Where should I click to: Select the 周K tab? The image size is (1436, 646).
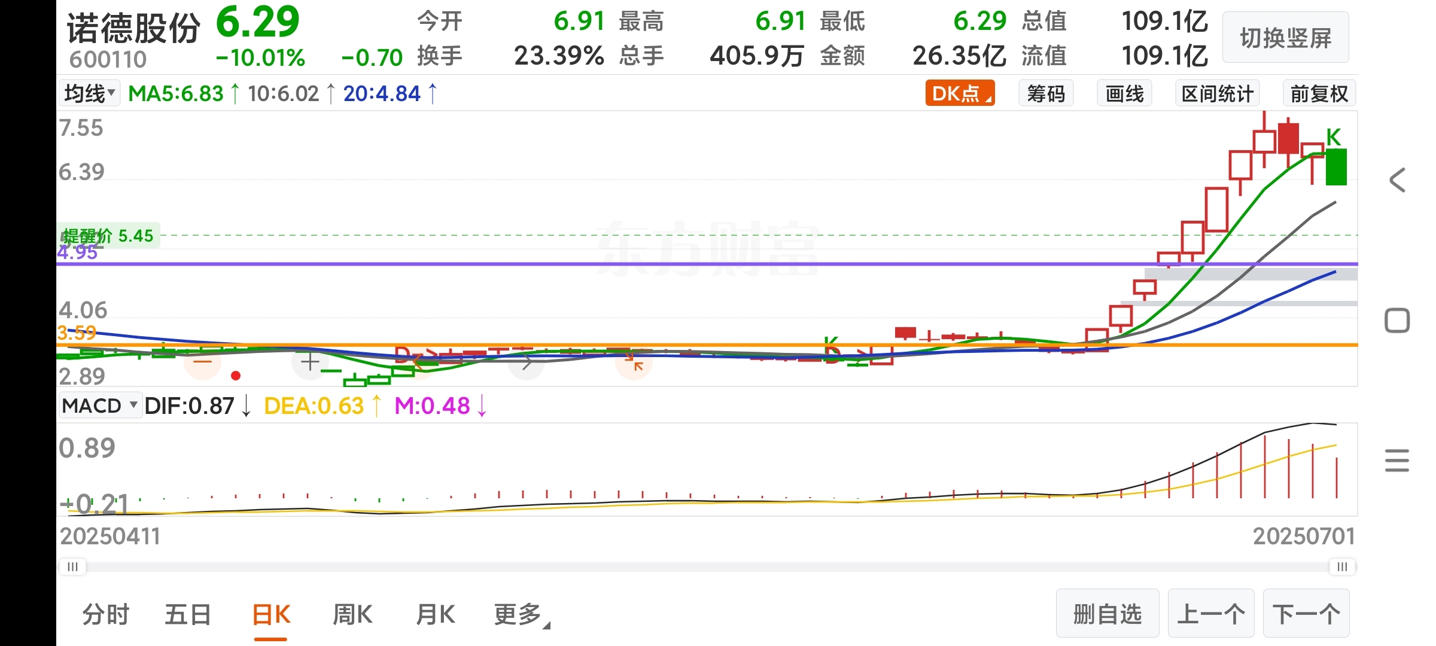click(x=352, y=614)
